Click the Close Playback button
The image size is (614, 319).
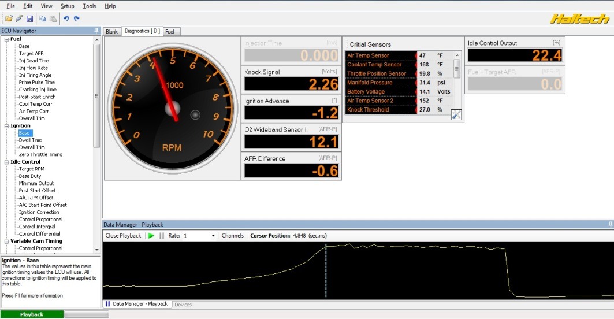tap(124, 236)
